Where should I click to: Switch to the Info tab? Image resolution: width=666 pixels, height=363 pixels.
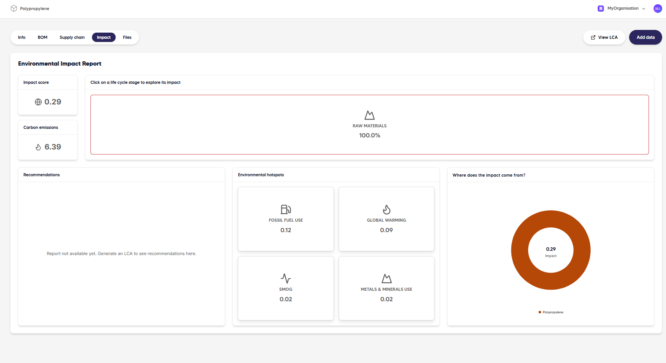click(22, 38)
